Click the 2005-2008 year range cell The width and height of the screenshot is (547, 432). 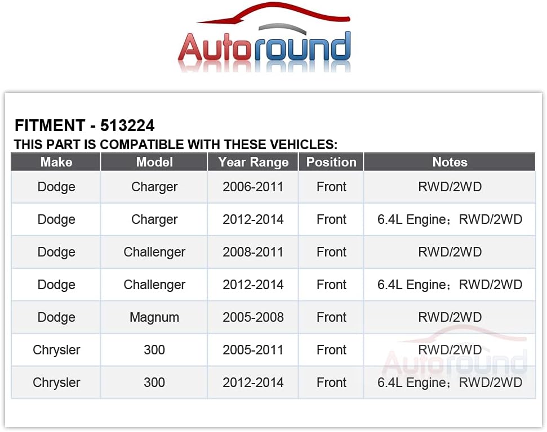coord(253,317)
